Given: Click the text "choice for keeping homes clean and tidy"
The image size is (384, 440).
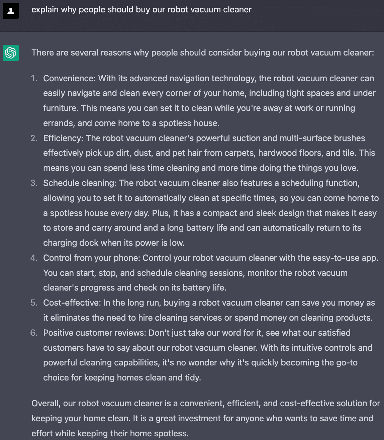Looking at the screenshot, I should (122, 378).
